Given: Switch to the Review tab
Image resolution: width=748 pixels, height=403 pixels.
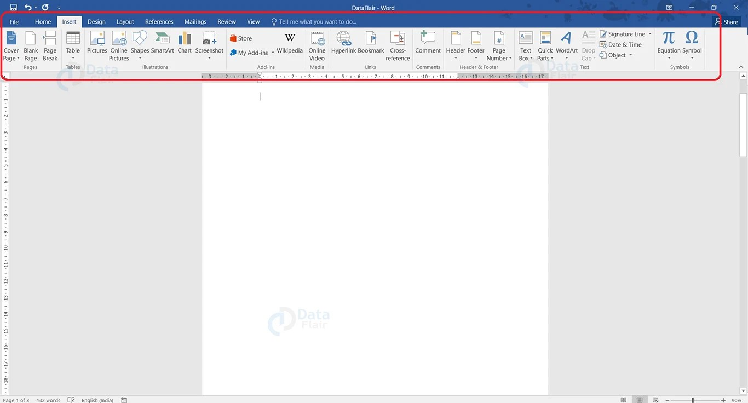Looking at the screenshot, I should tap(227, 22).
